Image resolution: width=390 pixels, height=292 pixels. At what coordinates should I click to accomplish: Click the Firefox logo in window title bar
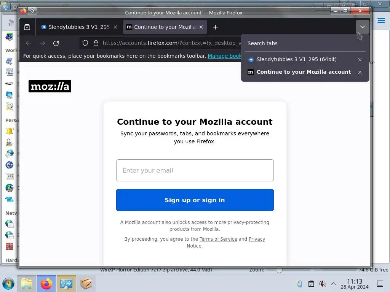tap(23, 11)
